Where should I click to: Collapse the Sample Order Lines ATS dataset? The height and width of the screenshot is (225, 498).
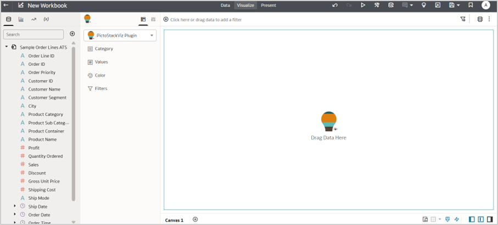pyautogui.click(x=7, y=47)
